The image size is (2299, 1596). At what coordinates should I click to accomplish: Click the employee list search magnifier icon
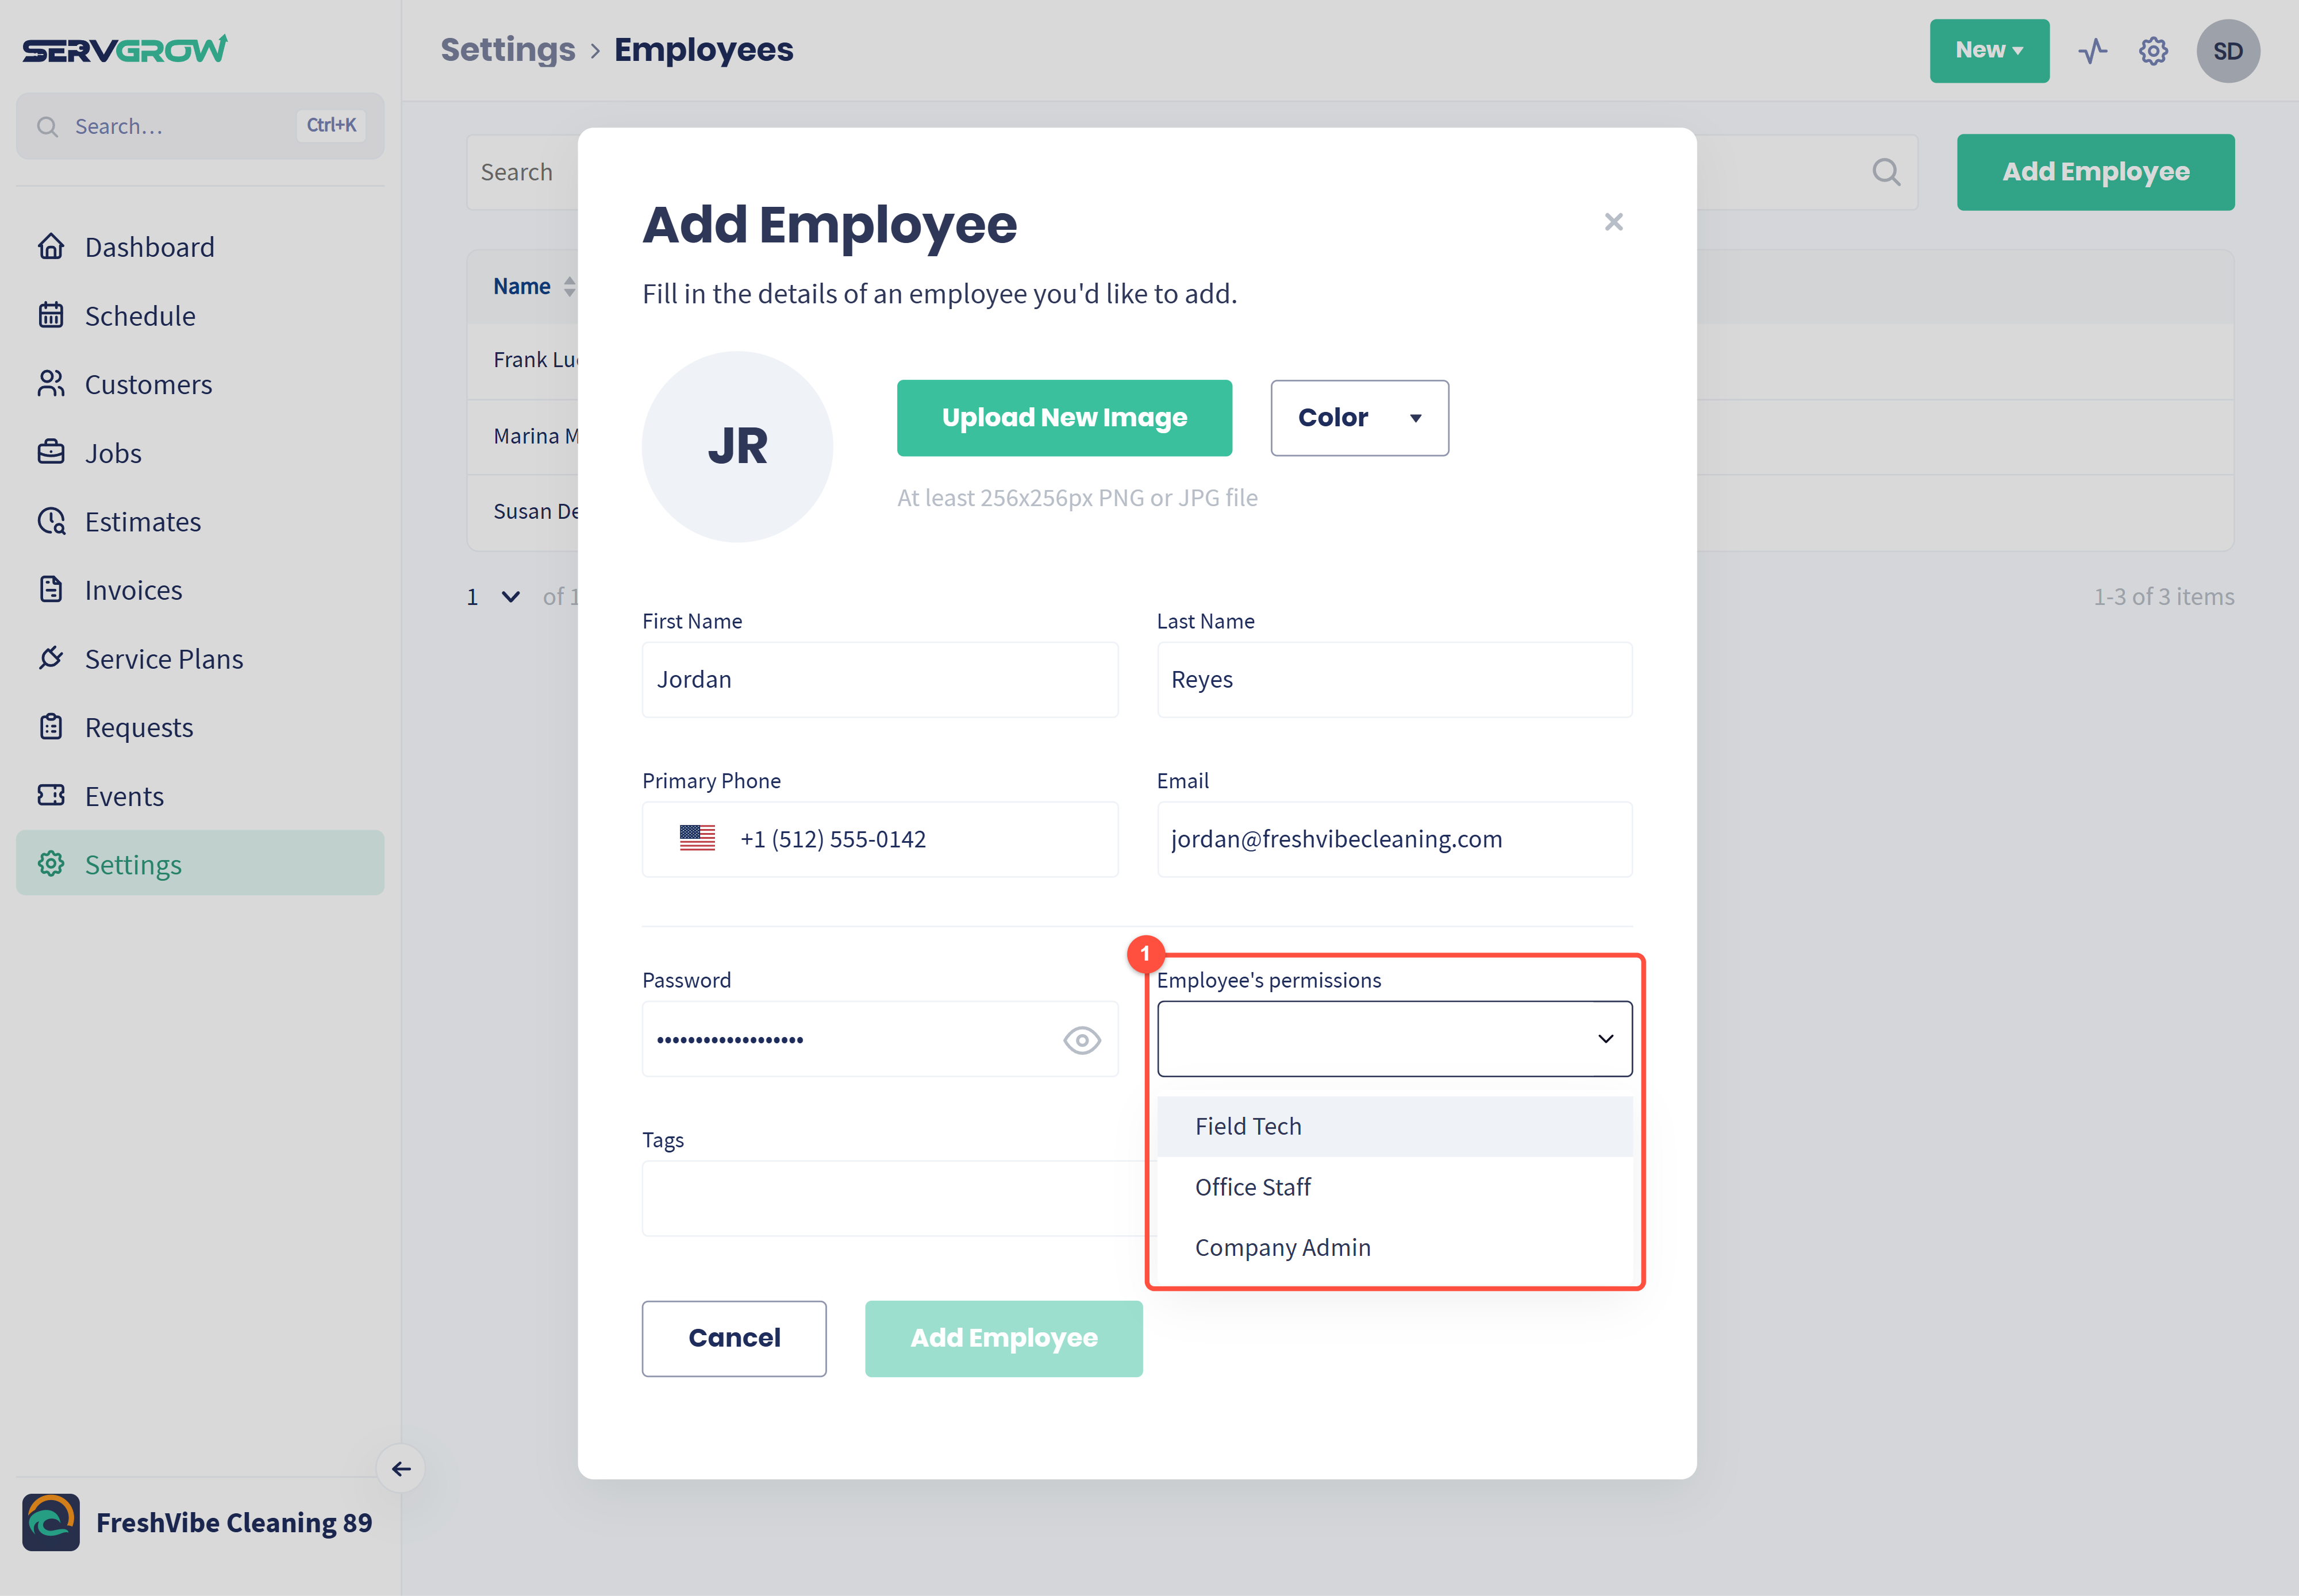click(x=1886, y=172)
